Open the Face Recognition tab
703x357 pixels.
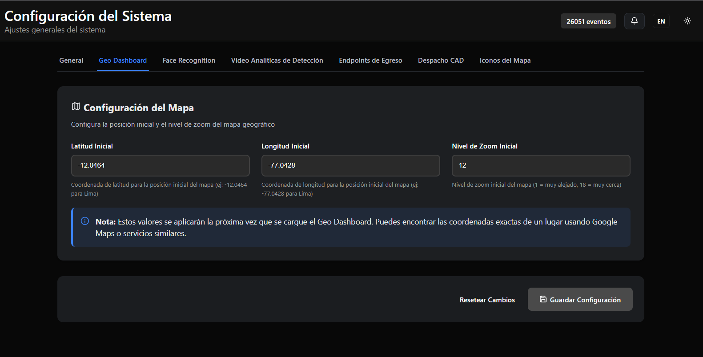coord(189,60)
